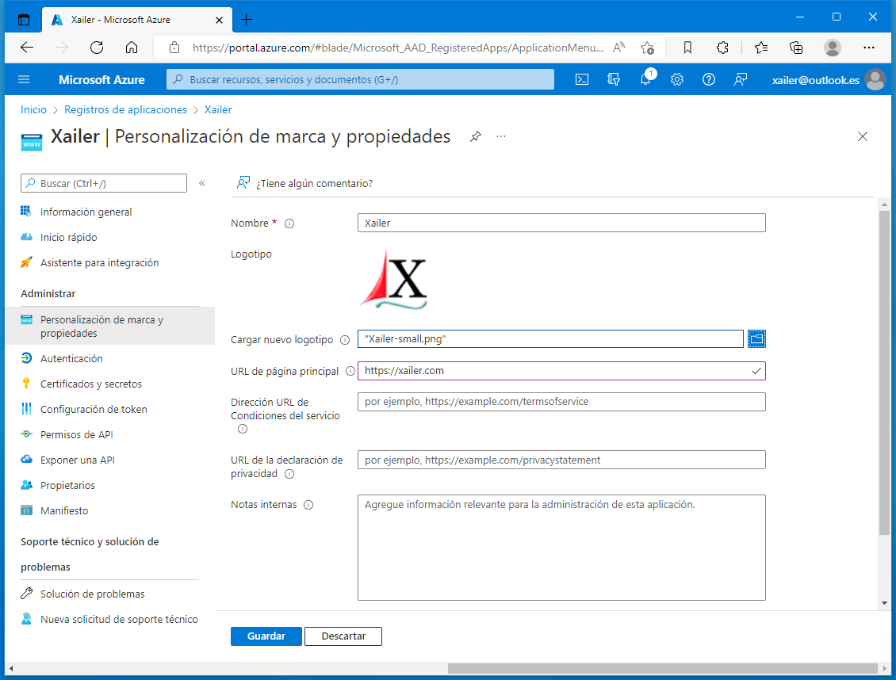Open browser profile icon
896x680 pixels.
click(833, 48)
